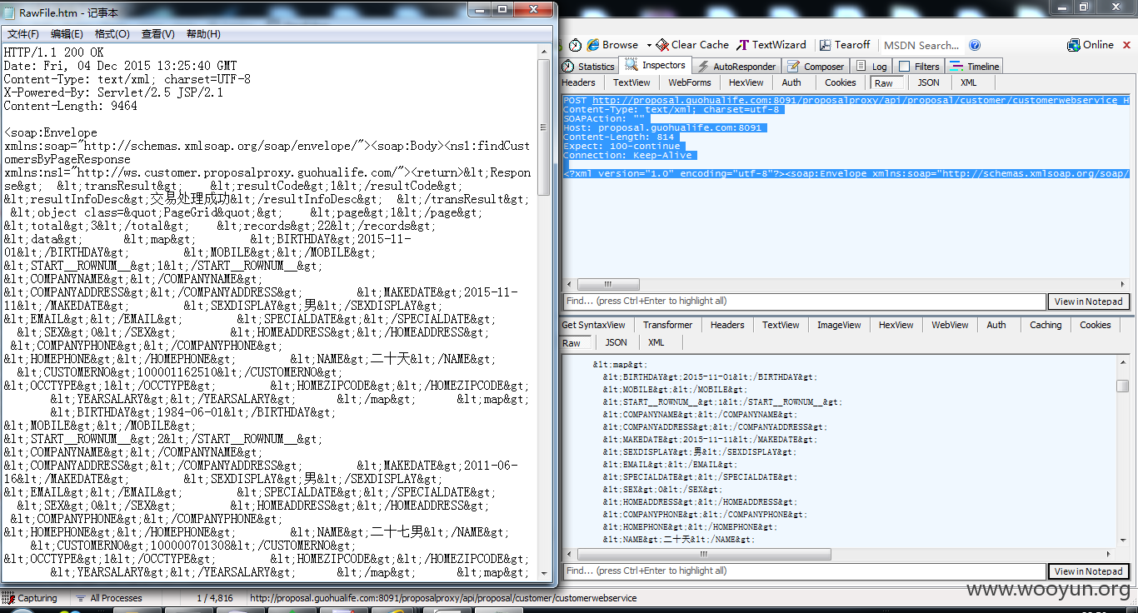The image size is (1138, 613).
Task: Switch to the Log tab
Action: (x=872, y=67)
